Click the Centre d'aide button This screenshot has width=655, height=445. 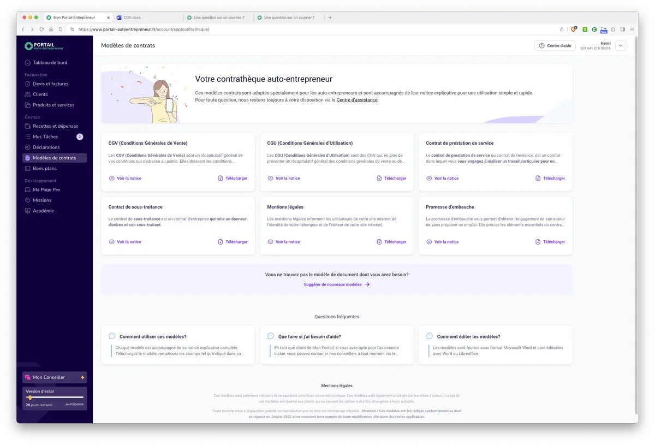pyautogui.click(x=555, y=46)
